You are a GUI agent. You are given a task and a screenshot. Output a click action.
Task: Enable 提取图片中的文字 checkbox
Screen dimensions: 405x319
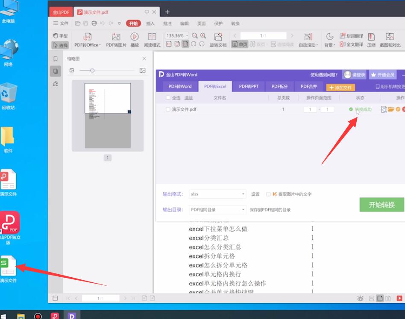point(268,194)
